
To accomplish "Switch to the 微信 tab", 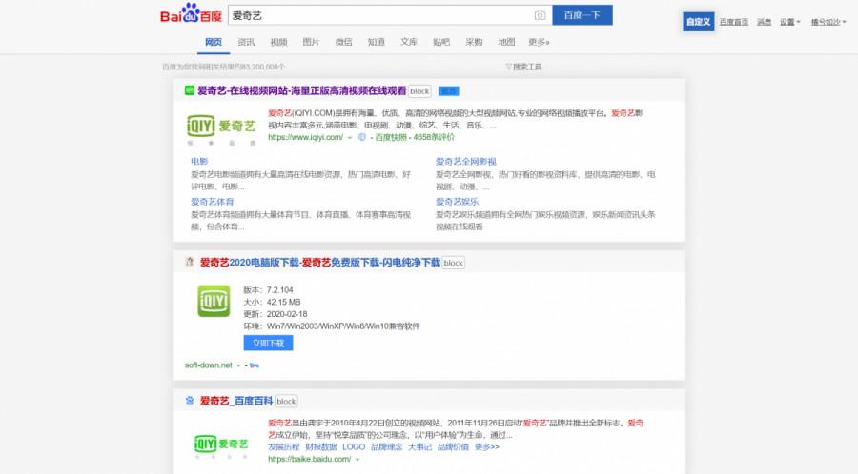I will click(343, 42).
